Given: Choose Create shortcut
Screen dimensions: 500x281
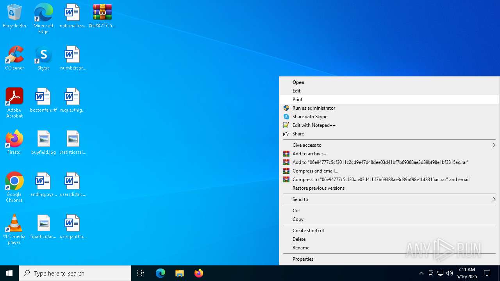Looking at the screenshot, I should pyautogui.click(x=389, y=231).
